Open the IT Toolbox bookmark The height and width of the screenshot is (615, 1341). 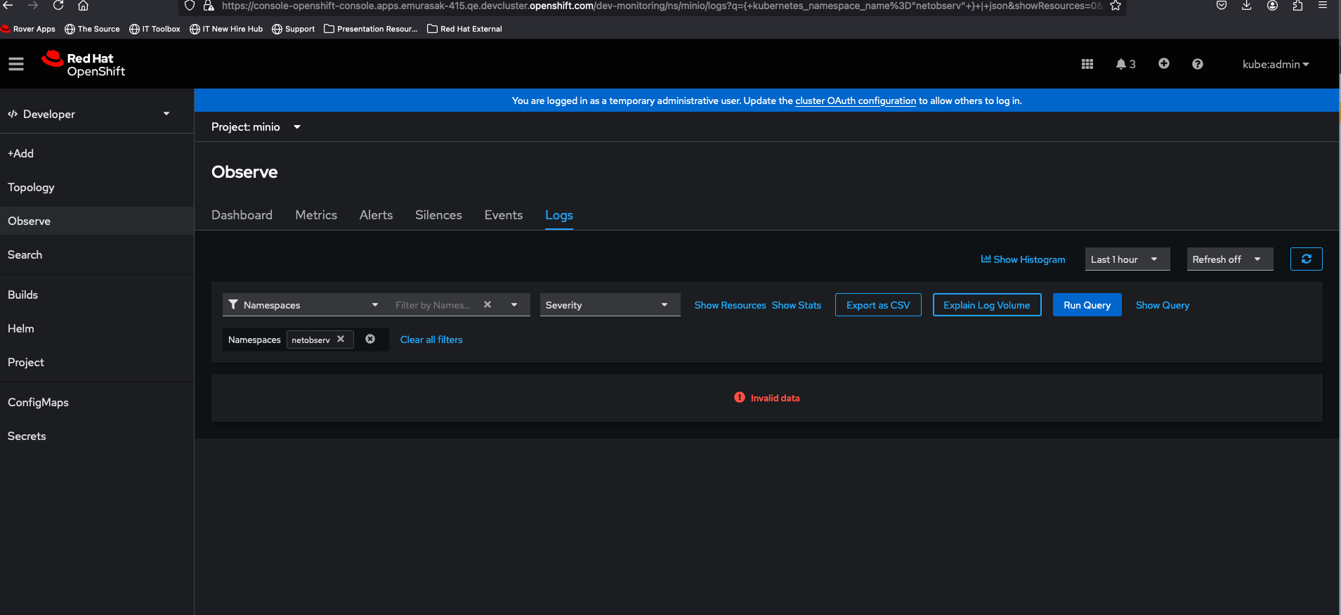coord(155,29)
